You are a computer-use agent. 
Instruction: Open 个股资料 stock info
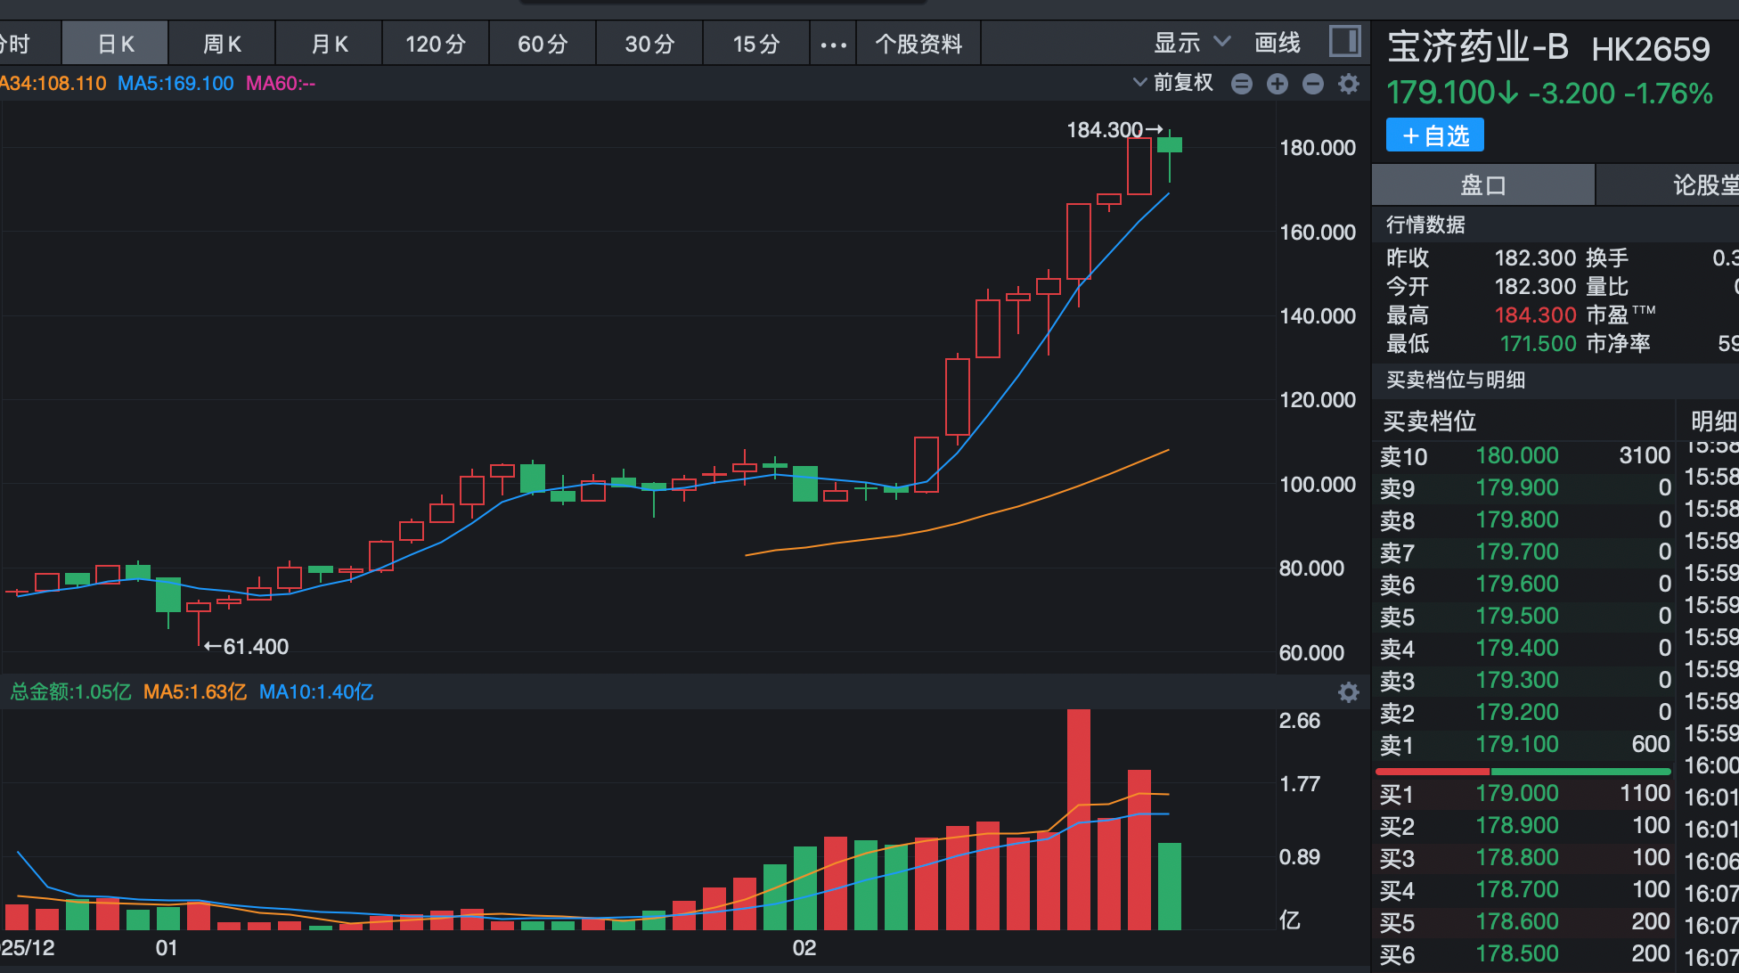coord(918,44)
